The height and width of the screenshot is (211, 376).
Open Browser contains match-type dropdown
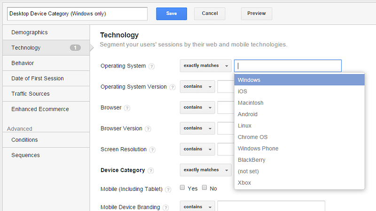[197, 107]
